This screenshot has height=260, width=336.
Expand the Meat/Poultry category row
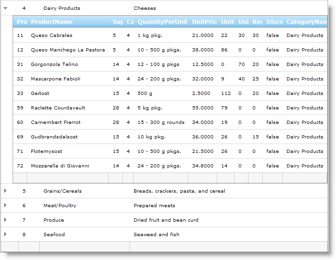pos(5,205)
